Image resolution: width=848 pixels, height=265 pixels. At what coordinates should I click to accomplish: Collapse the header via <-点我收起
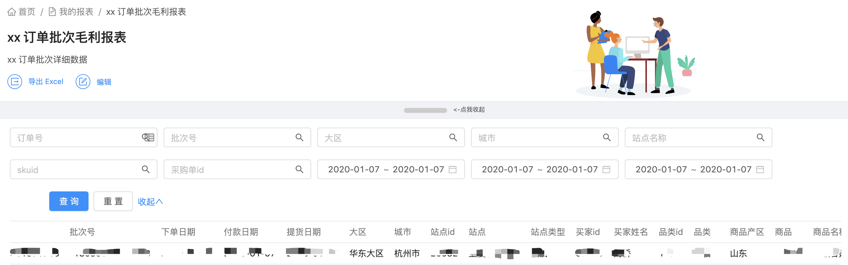click(x=469, y=110)
